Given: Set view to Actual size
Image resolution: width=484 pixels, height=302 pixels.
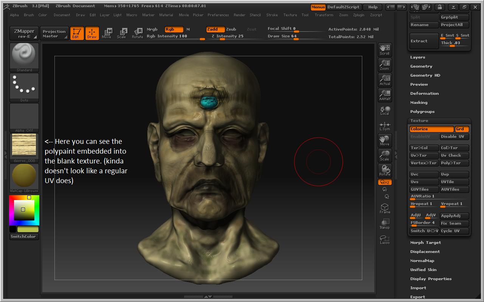Looking at the screenshot, I should 385,80.
